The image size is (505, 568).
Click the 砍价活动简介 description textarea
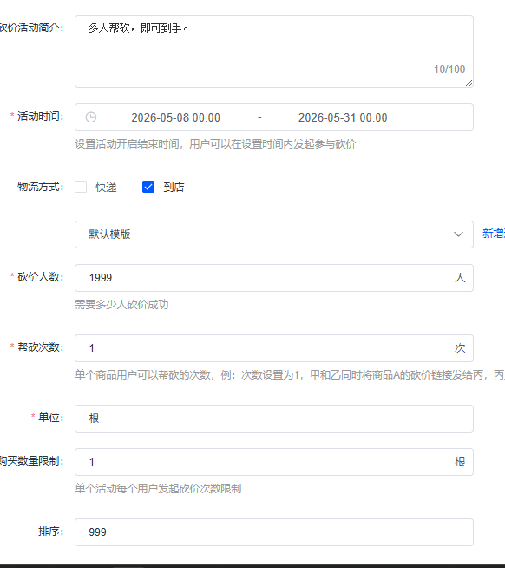point(274,51)
